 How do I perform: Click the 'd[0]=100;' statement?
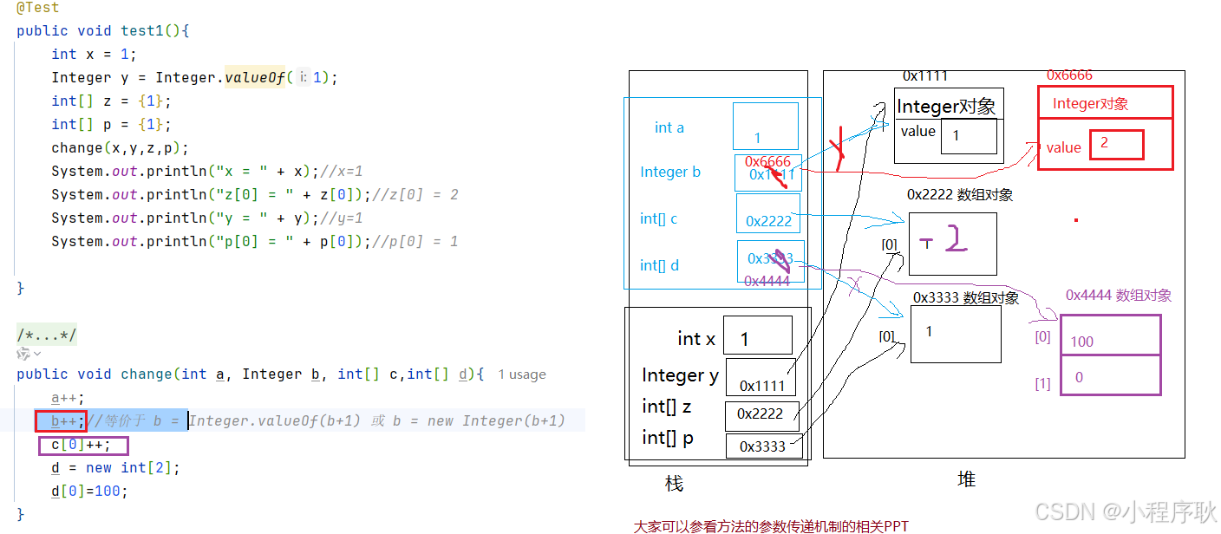pos(89,491)
